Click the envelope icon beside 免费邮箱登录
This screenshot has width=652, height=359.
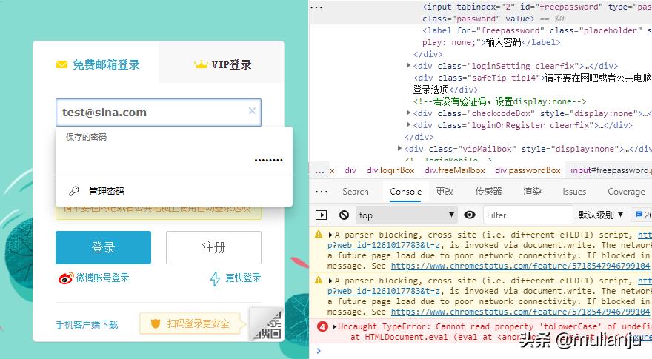[x=61, y=64]
